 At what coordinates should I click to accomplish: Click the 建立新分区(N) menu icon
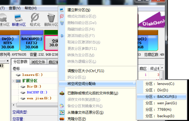(62, 10)
